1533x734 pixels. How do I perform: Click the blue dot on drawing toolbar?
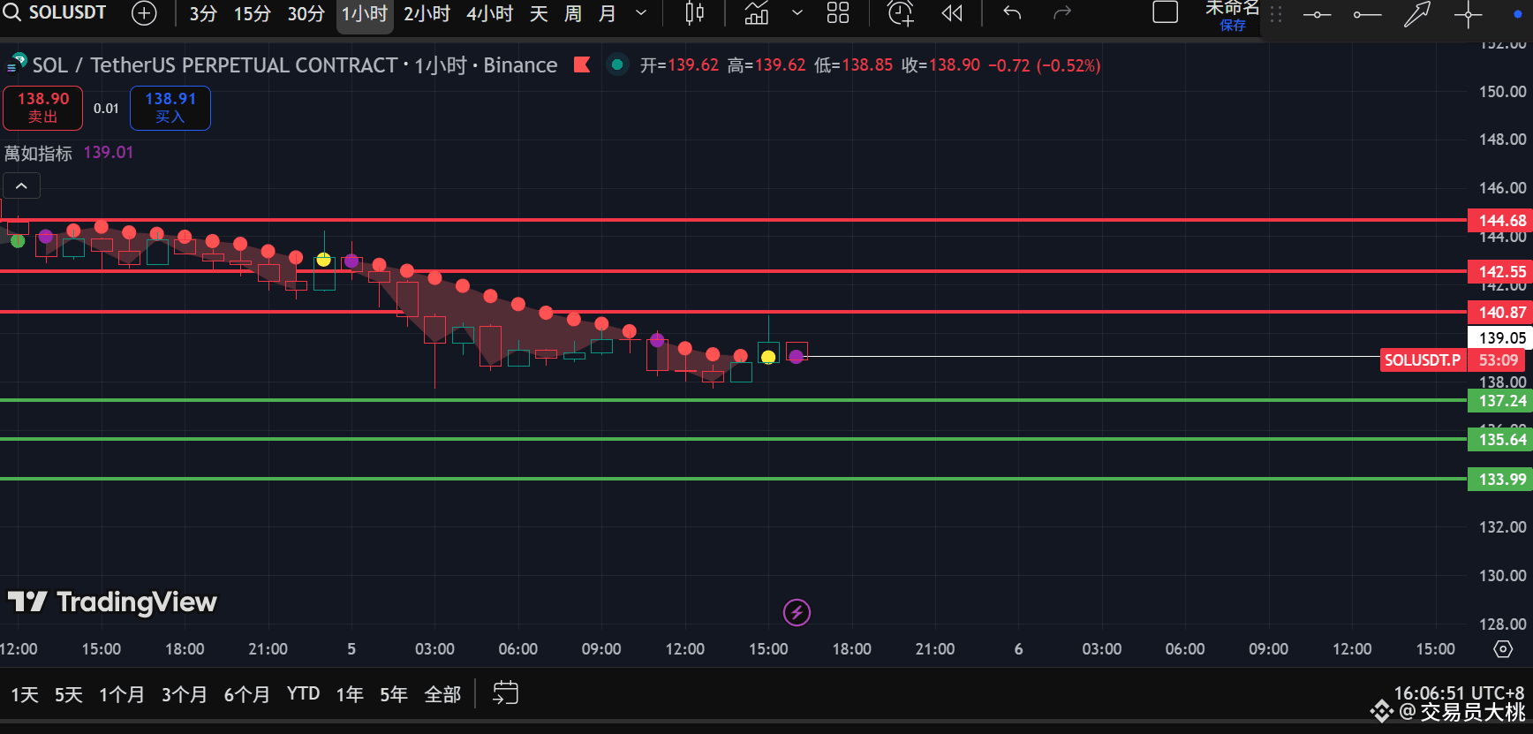coord(1517,14)
